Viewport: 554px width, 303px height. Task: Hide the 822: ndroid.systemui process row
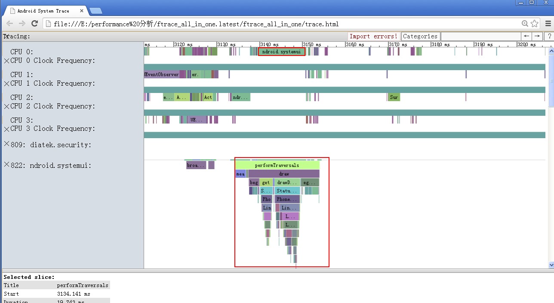point(6,164)
